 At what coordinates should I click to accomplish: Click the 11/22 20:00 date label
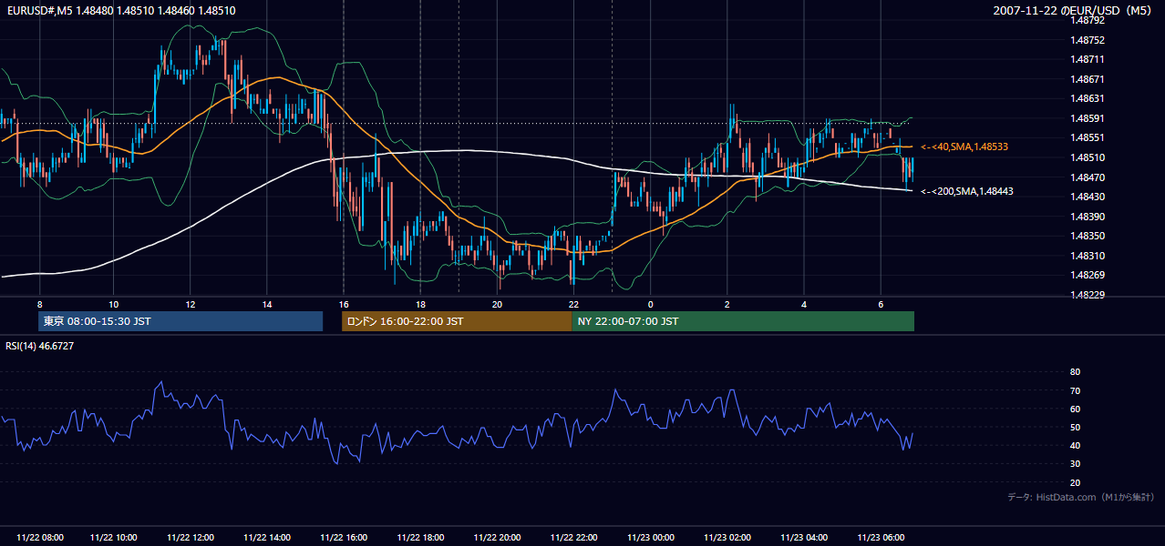[497, 538]
